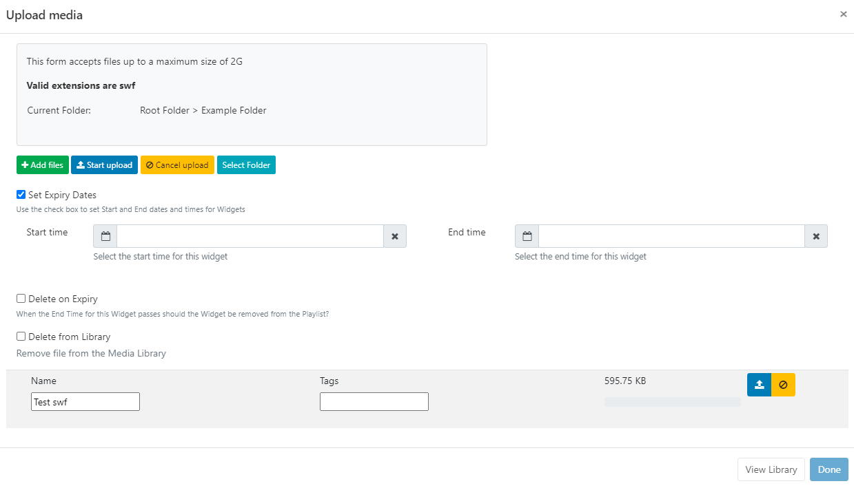Open the Select Folder button
The width and height of the screenshot is (854, 488).
pos(246,165)
